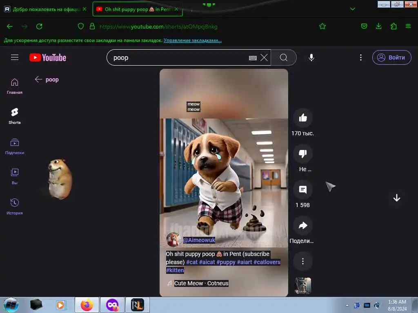Open the on-screen keyboard in search box
Screen dimensions: 418x313
(252, 58)
